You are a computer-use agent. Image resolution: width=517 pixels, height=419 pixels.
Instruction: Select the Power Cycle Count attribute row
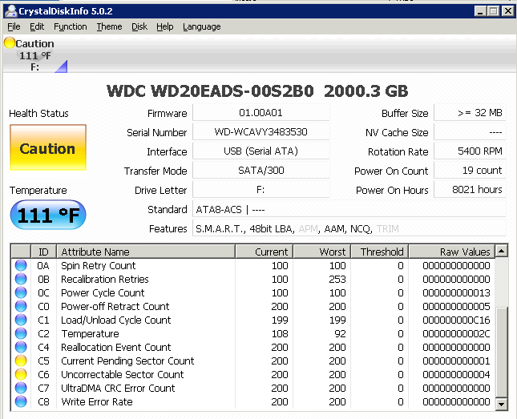tap(253, 292)
